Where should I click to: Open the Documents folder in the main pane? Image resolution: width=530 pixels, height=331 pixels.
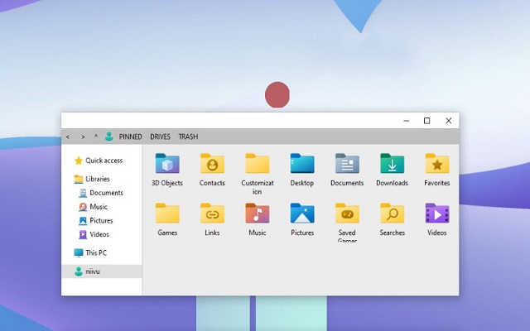point(347,170)
